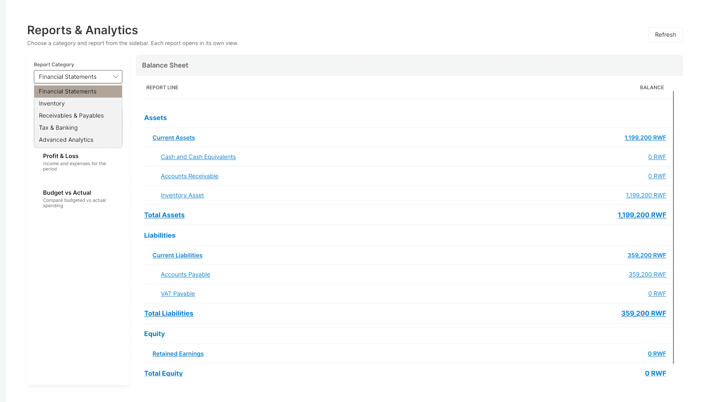Click the balance sheet vertical scrollbar
The height and width of the screenshot is (402, 701).
click(x=673, y=227)
